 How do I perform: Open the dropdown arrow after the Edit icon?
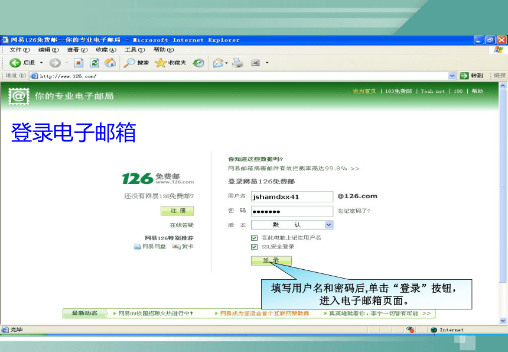(267, 63)
